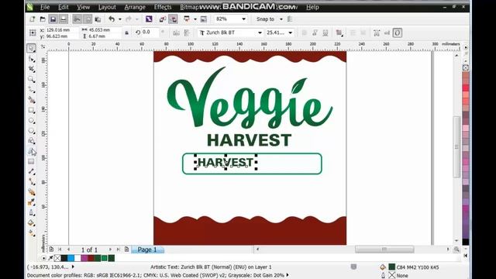
Task: Open the Effects menu
Action: (163, 7)
